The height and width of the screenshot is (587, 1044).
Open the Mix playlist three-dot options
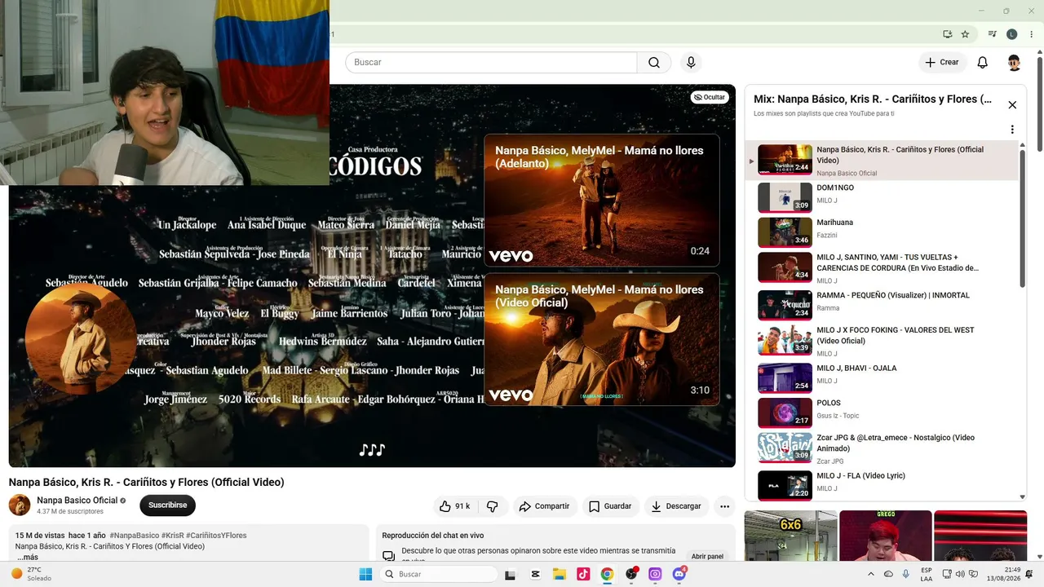pyautogui.click(x=1012, y=130)
